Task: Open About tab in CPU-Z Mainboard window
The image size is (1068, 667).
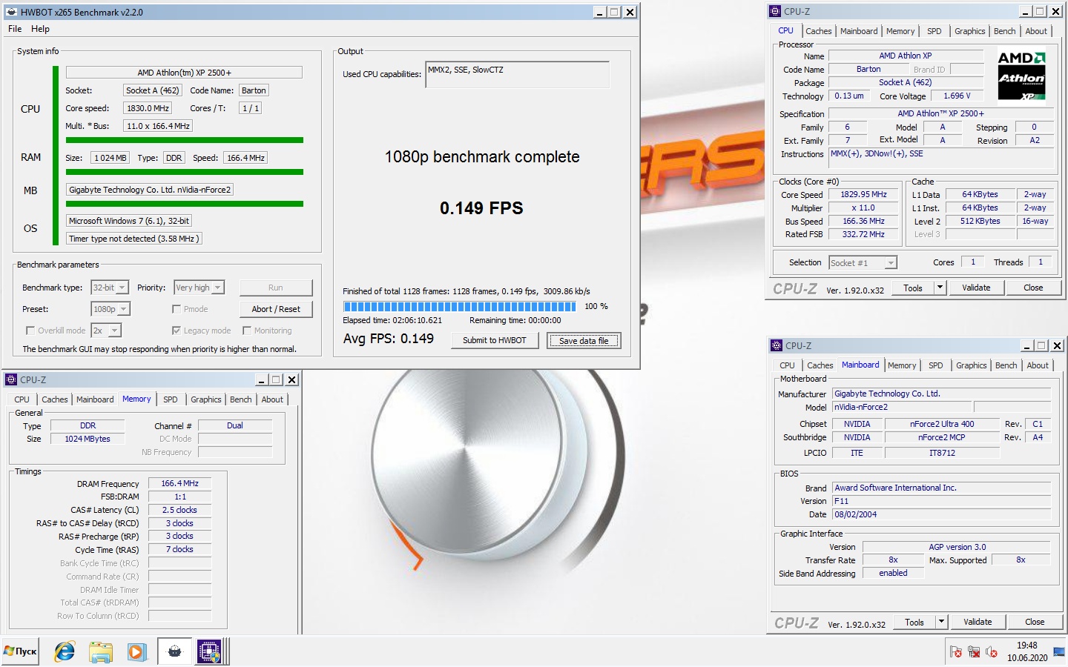Action: coord(1038,365)
